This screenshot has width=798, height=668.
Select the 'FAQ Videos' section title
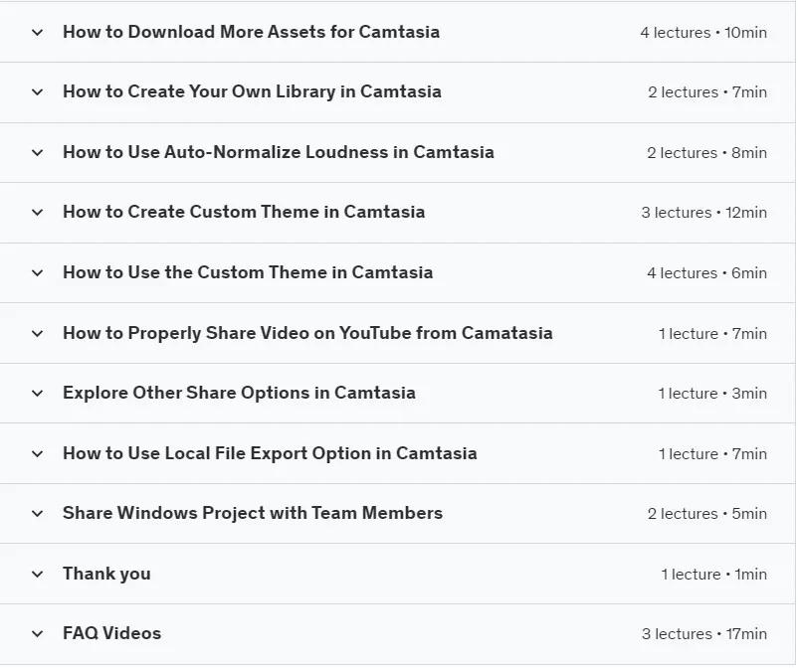click(112, 633)
